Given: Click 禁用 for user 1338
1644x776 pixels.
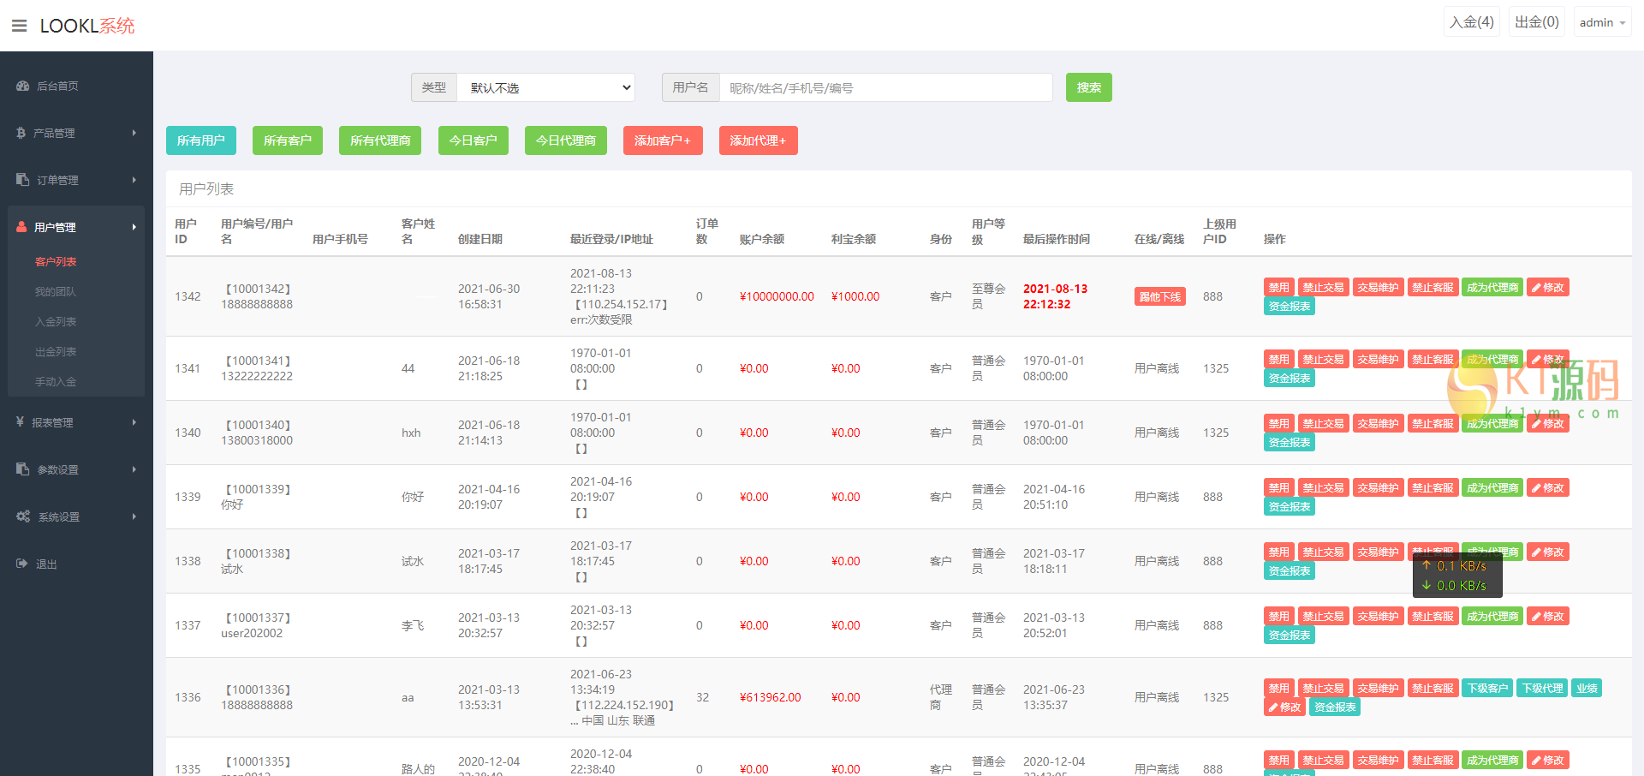Looking at the screenshot, I should (x=1278, y=552).
